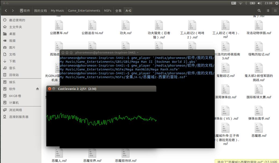Select the 恶魔君.nsf file icon
Image resolution: width=279 pixels, height=163 pixels.
[259, 128]
